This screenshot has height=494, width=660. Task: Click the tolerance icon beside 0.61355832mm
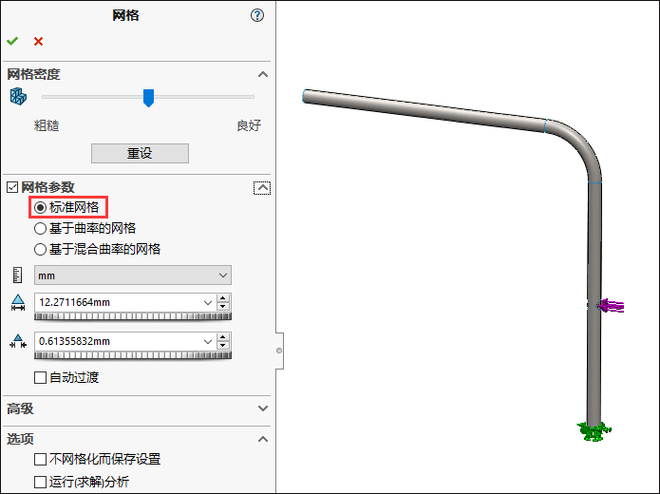(18, 341)
